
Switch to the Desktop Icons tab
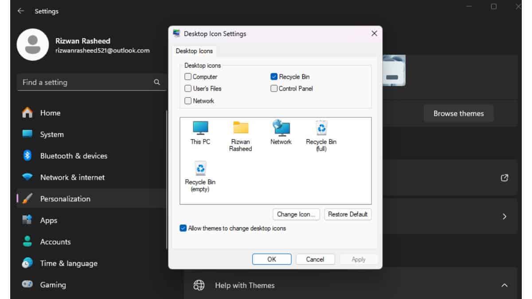pos(195,51)
